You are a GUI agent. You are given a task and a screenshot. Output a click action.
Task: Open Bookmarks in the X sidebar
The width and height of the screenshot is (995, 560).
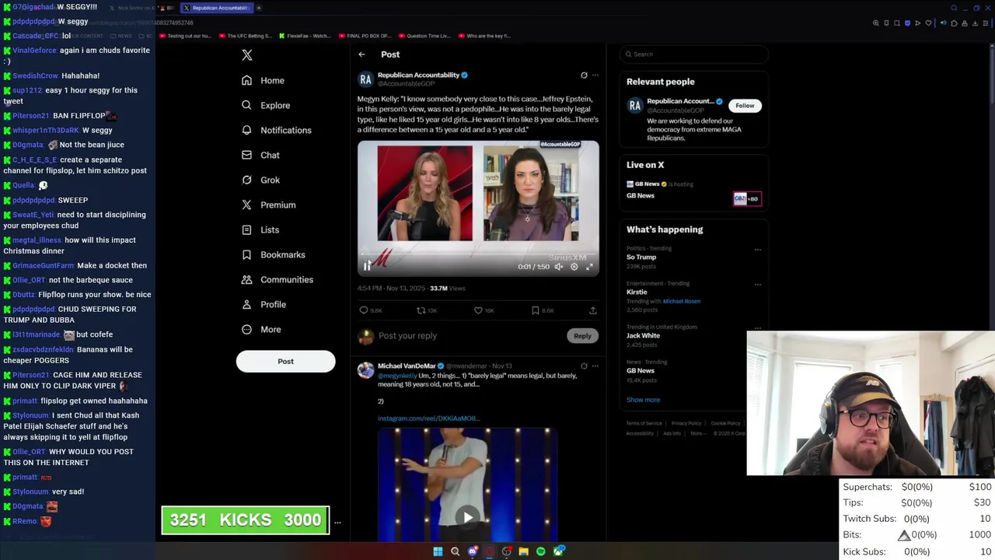pos(273,254)
